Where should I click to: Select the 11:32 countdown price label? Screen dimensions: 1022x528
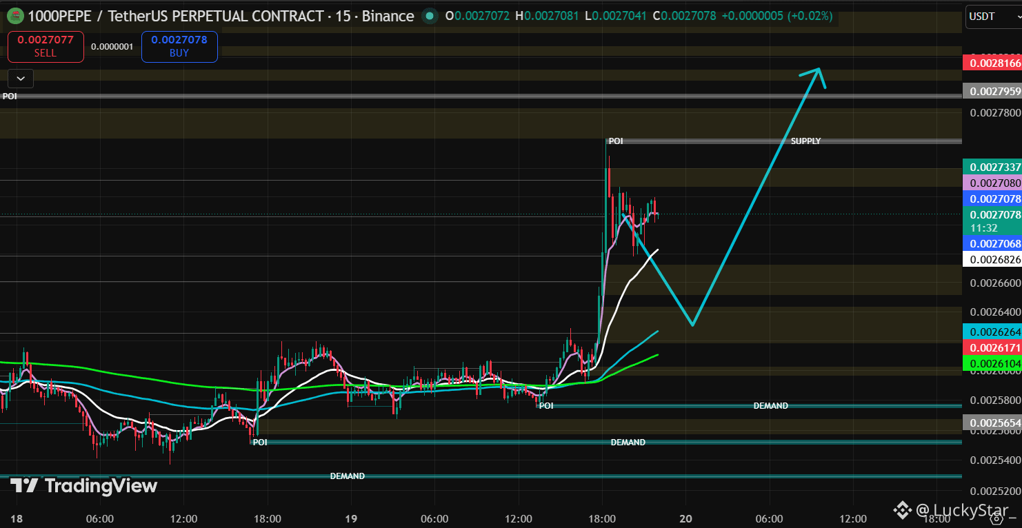(x=992, y=221)
